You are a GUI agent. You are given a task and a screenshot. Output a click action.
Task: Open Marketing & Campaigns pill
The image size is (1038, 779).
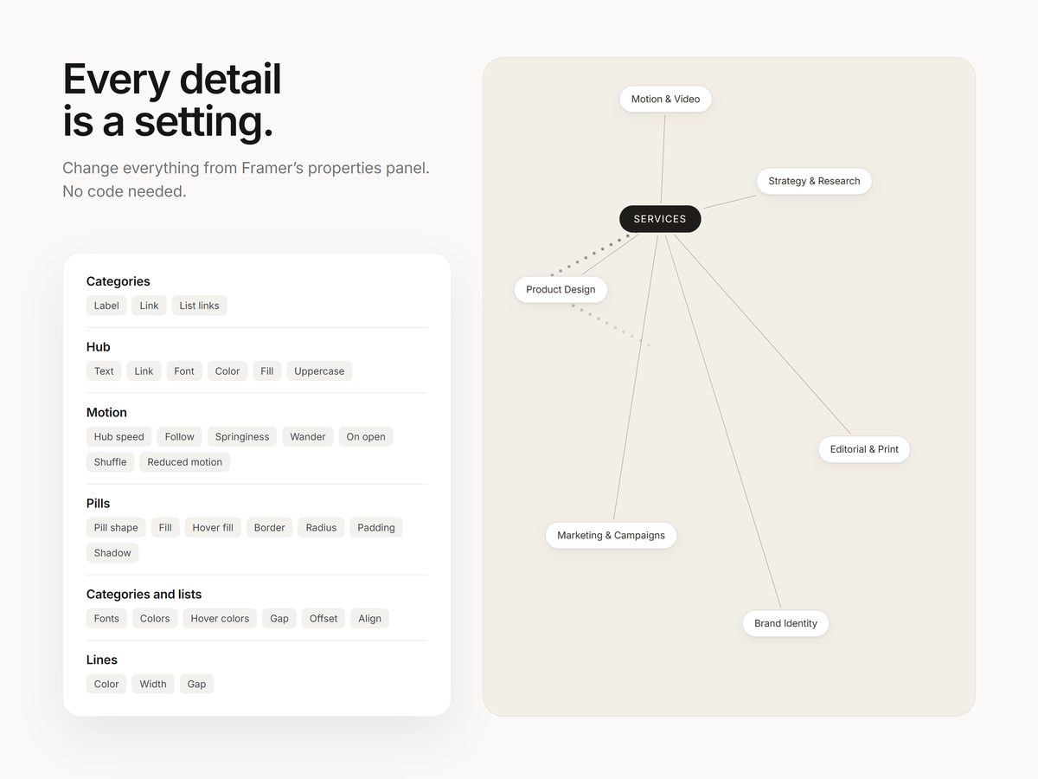coord(611,535)
